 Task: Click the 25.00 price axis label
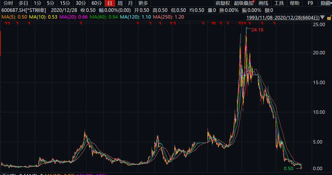click(x=319, y=25)
